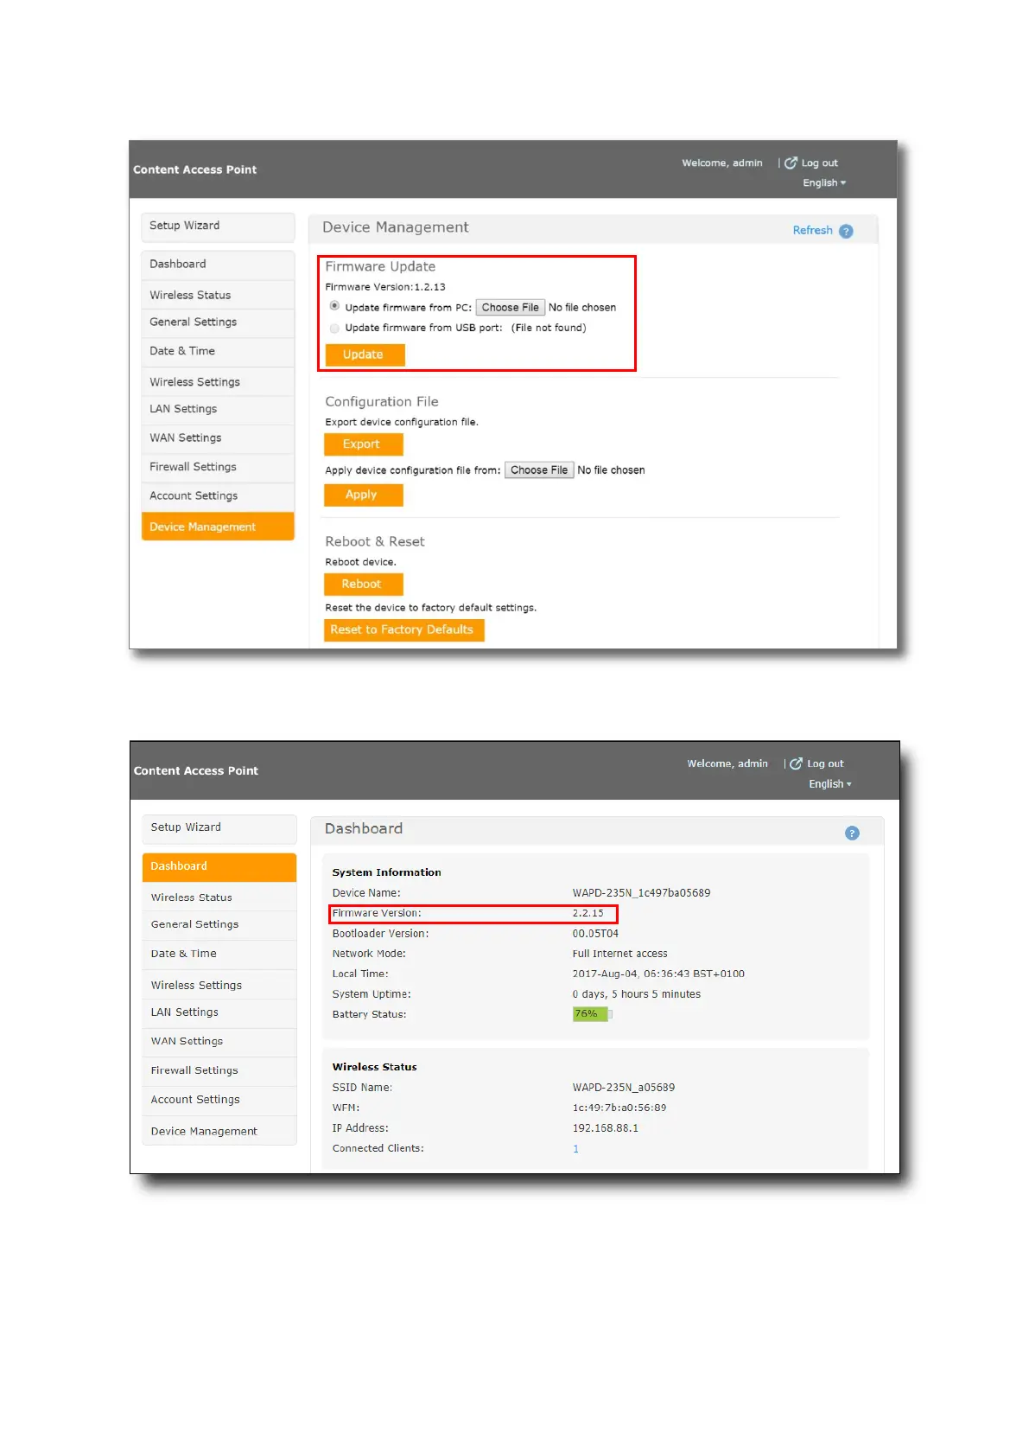Select the Update firmware from USB port radio button
The width and height of the screenshot is (1029, 1456).
[x=334, y=328]
